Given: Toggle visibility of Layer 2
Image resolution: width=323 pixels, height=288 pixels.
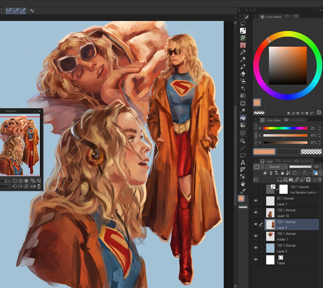Looking at the screenshot, I should [256, 224].
